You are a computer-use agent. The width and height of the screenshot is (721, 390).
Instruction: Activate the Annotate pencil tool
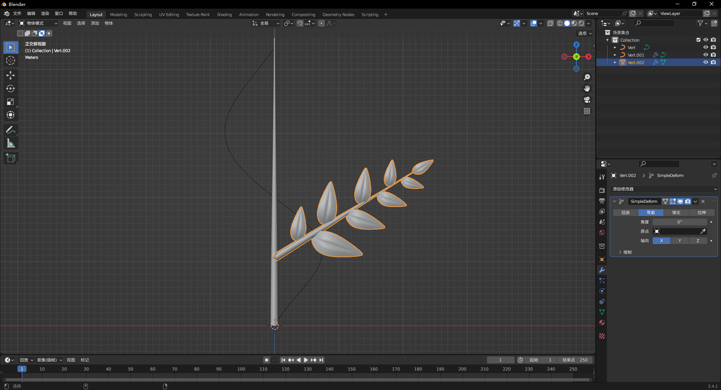pyautogui.click(x=11, y=130)
